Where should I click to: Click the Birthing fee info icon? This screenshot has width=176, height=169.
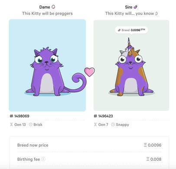43,159
